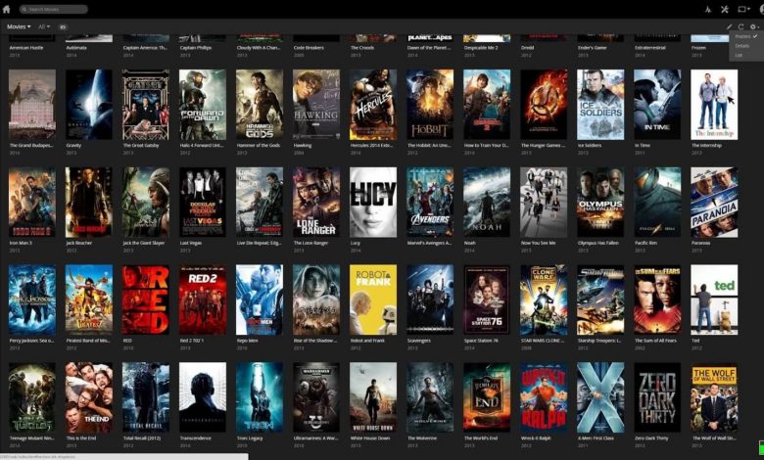This screenshot has width=764, height=460.
Task: Click the "Scavengers" title text
Action: coord(418,341)
